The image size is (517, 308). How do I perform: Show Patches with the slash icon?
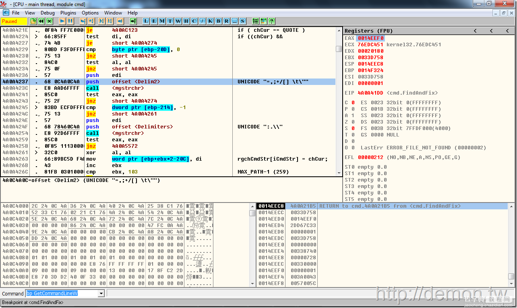(202, 21)
